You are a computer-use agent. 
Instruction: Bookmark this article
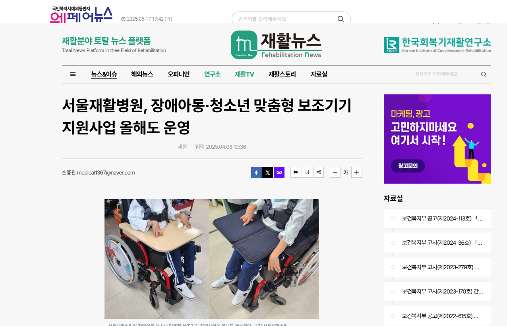click(307, 172)
